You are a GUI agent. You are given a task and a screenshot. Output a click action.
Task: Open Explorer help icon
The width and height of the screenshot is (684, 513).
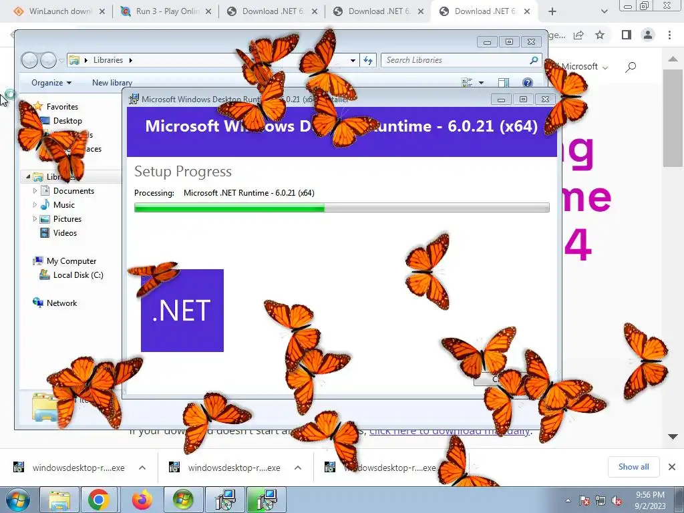click(528, 83)
